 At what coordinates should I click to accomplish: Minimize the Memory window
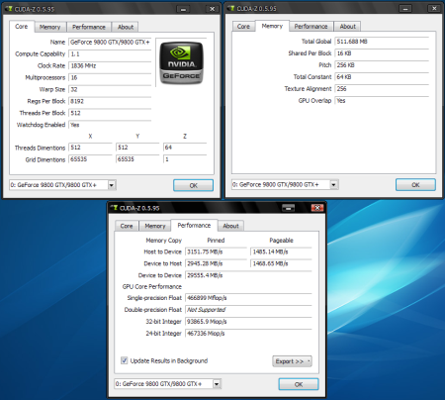(x=405, y=9)
